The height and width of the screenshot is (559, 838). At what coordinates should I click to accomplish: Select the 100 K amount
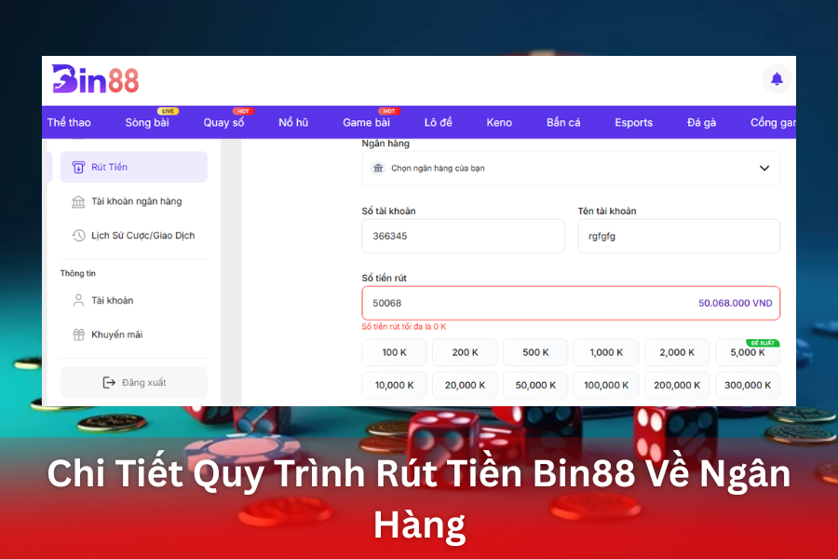(395, 352)
